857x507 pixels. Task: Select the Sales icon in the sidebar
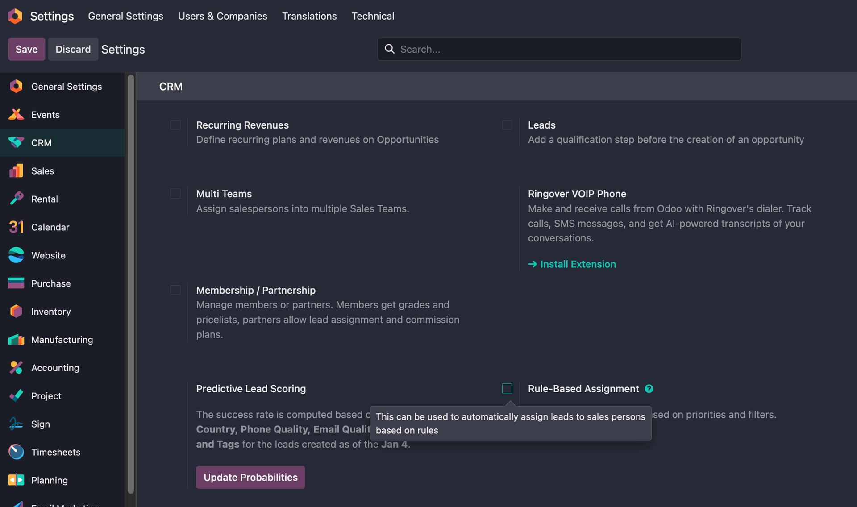point(16,171)
